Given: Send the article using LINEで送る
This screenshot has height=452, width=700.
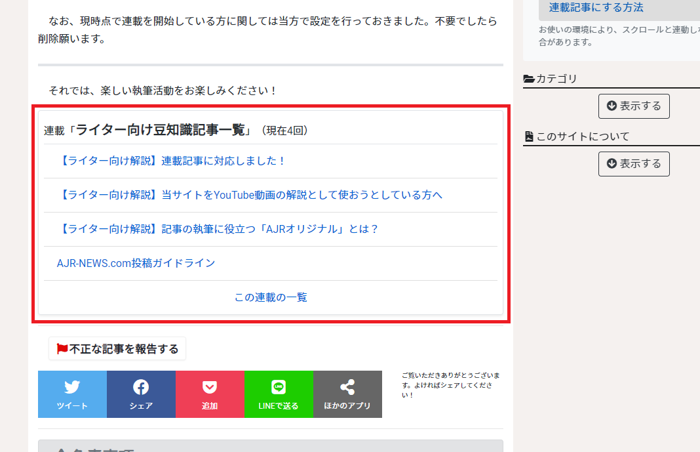Looking at the screenshot, I should click(x=279, y=394).
